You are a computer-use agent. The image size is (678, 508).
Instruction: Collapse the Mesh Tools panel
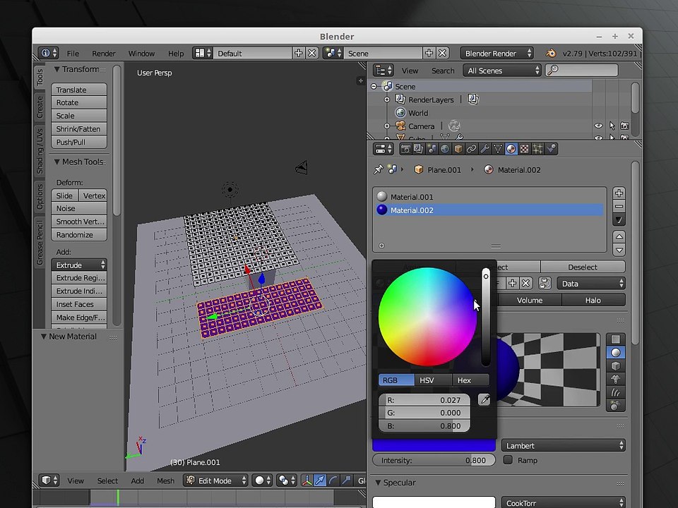point(56,162)
